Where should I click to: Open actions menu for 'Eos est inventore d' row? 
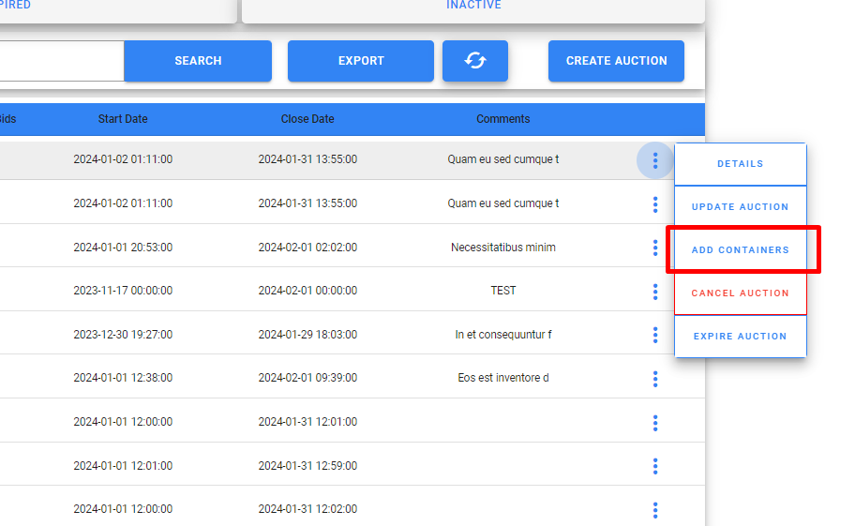[654, 379]
